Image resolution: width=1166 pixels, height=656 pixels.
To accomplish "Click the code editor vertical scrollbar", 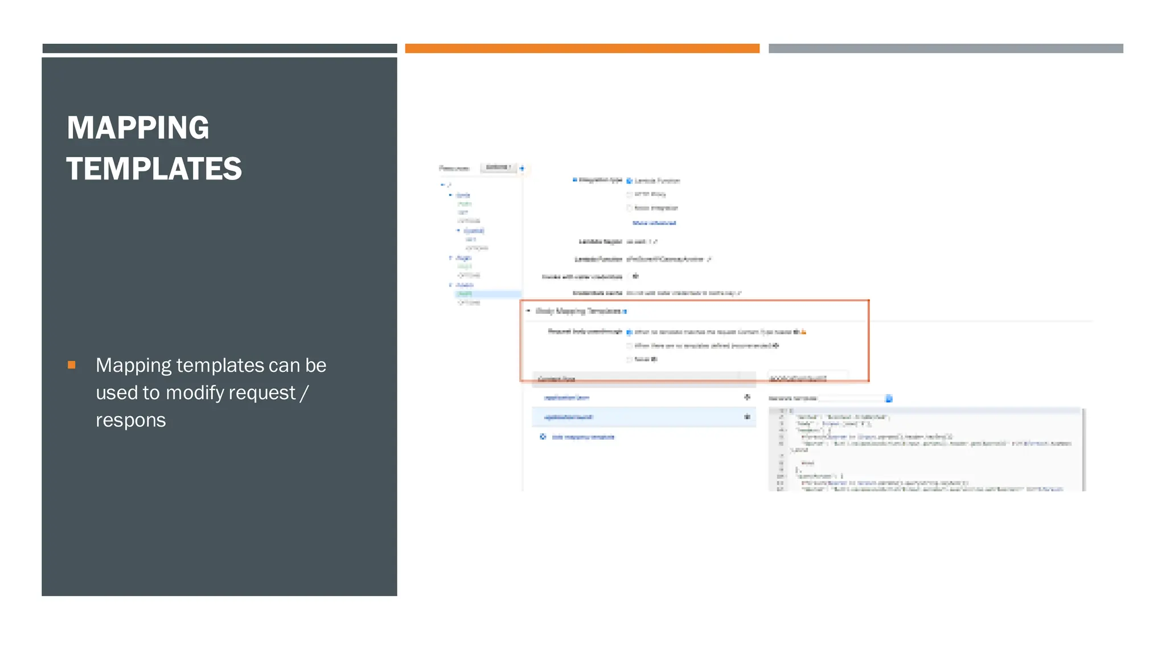I will 1083,450.
